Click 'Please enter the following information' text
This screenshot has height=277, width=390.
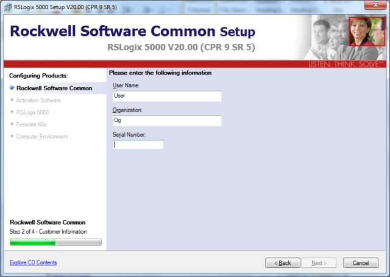(160, 73)
